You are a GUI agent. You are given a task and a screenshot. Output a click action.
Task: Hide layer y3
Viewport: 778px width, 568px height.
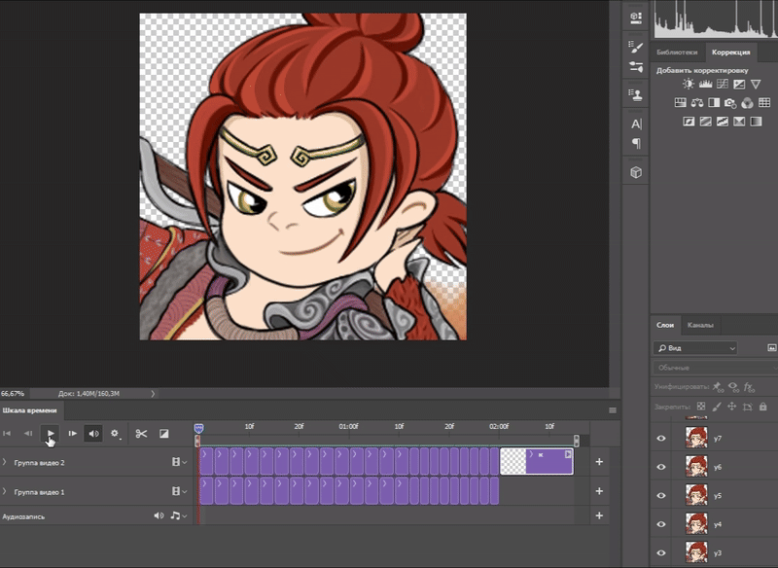[661, 553]
